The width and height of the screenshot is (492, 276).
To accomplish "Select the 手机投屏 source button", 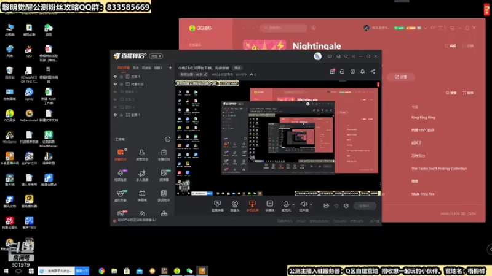I will (x=252, y=206).
